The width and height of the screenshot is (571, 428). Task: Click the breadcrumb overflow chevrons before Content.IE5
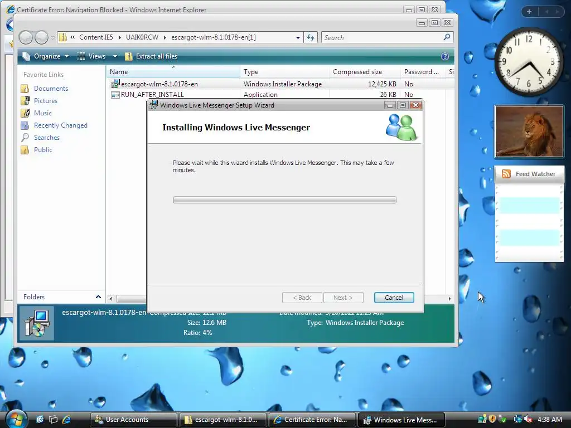(x=73, y=37)
